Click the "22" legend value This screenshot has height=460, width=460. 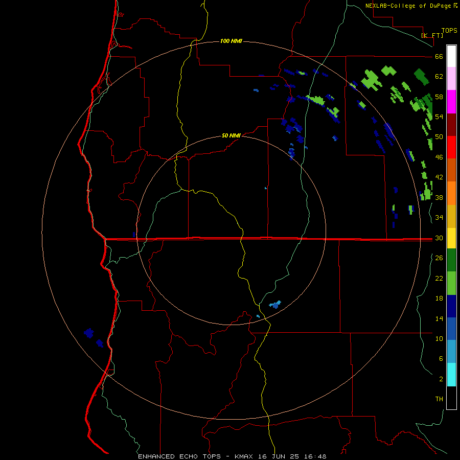[x=439, y=278]
